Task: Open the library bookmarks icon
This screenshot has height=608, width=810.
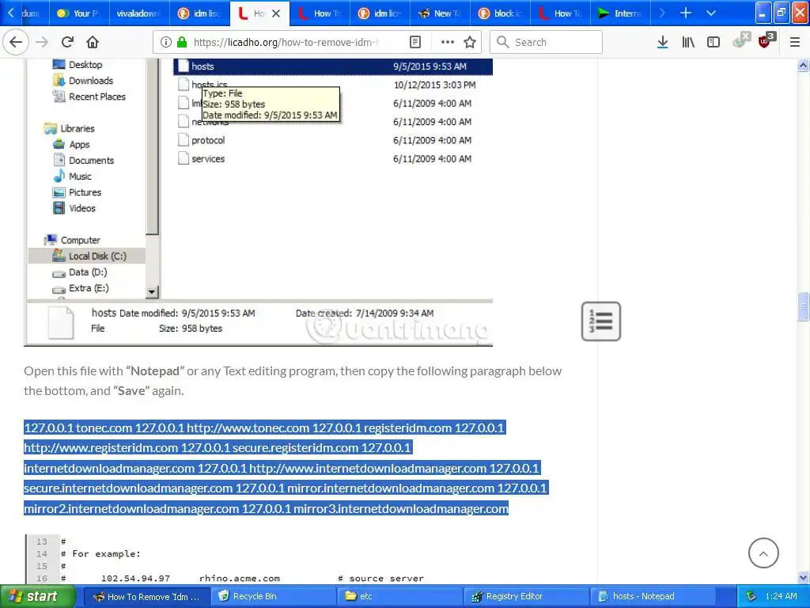Action: click(x=688, y=43)
